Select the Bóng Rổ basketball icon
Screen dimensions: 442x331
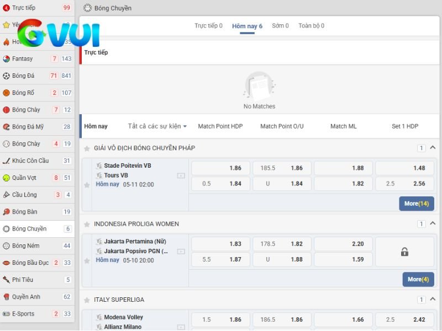[7, 93]
